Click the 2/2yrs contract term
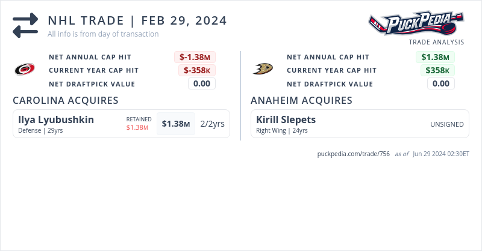Screen dimensions: 482x251 [212, 124]
